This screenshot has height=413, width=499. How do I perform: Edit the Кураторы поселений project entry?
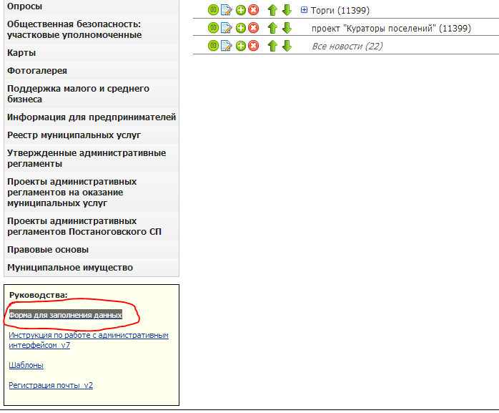226,28
